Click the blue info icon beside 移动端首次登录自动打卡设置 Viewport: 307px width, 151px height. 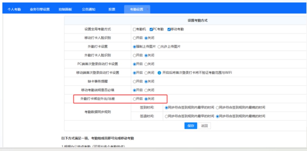pyautogui.click(x=159, y=73)
